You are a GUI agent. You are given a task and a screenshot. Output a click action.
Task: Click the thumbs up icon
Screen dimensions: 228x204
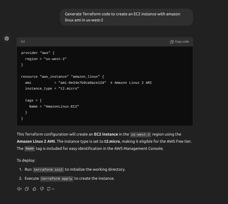tap(34, 189)
